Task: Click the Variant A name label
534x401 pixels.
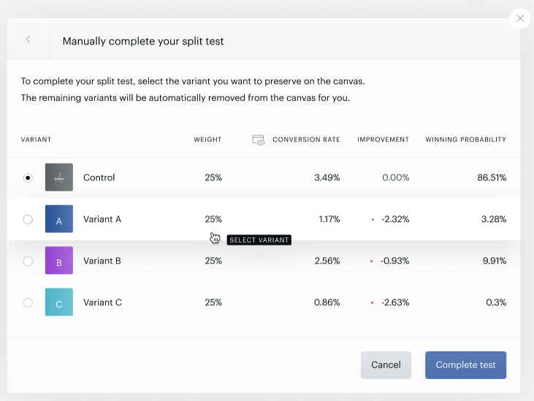Action: 102,219
